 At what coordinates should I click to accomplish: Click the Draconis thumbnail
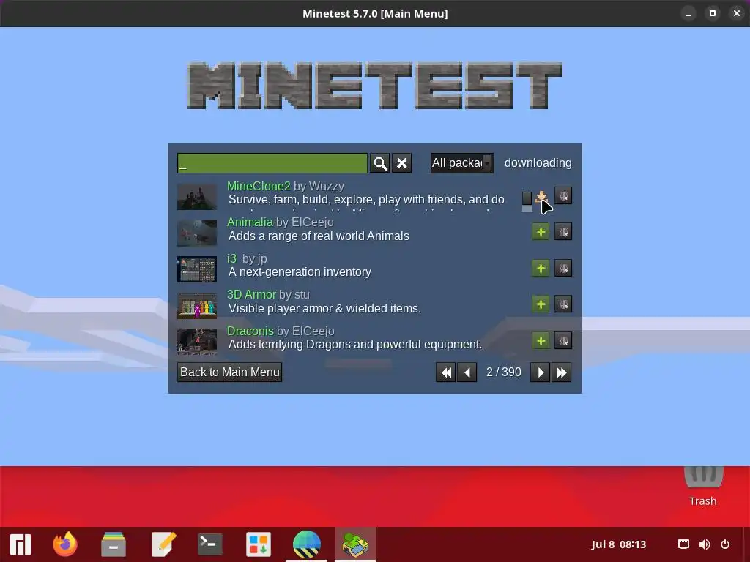click(x=197, y=341)
